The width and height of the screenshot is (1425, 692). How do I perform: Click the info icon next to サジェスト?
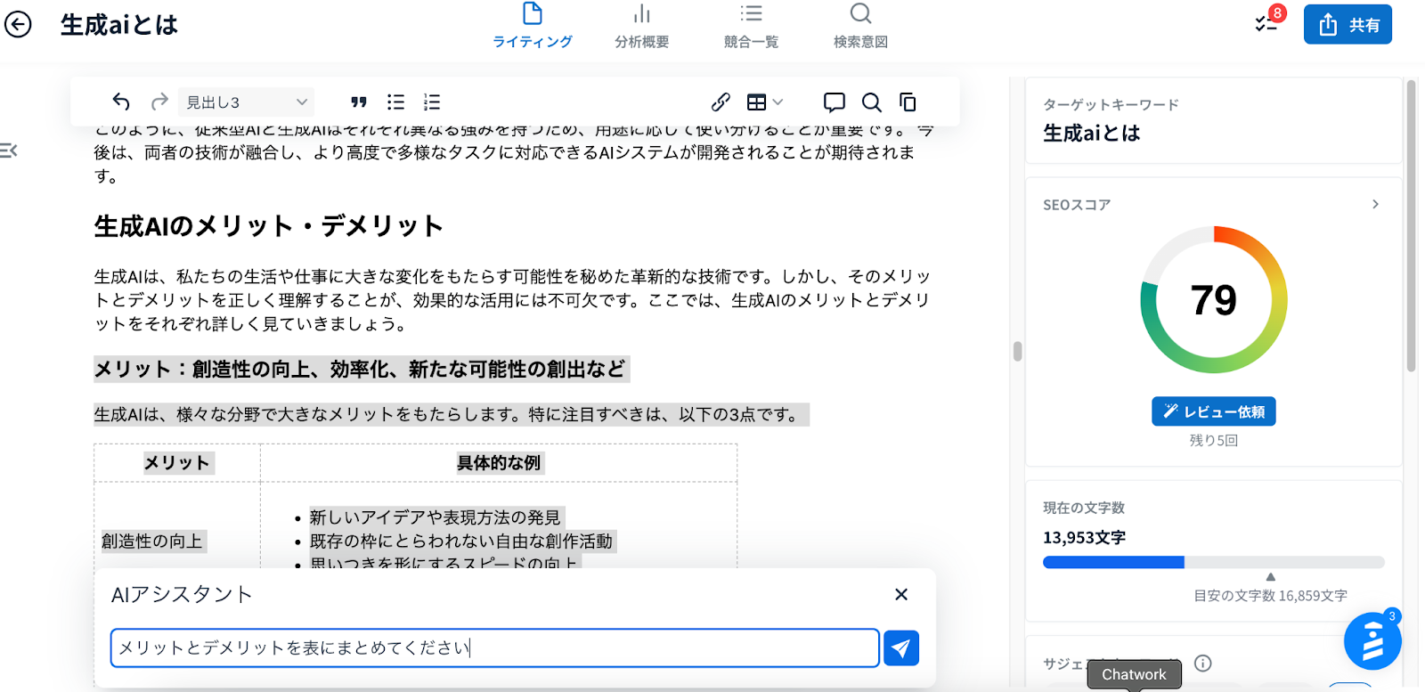pos(1203,663)
